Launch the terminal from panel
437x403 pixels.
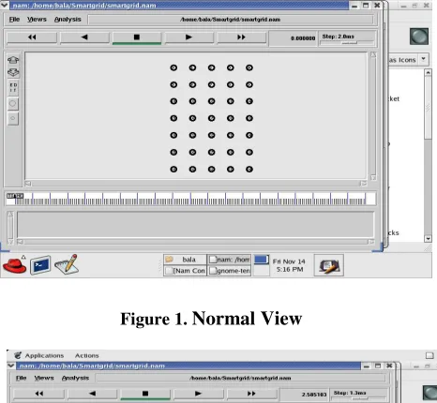(x=40, y=265)
